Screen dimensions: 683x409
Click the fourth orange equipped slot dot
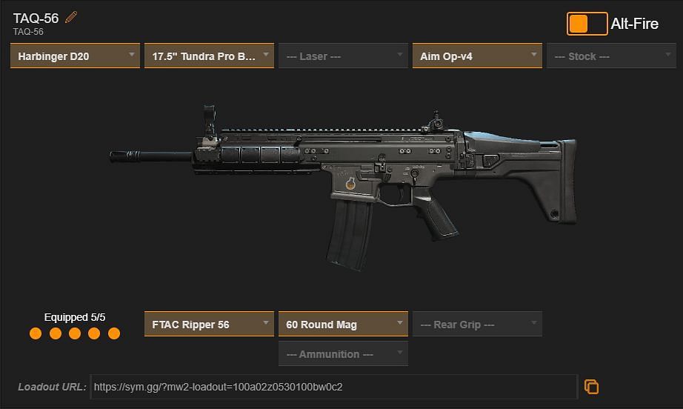[94, 333]
